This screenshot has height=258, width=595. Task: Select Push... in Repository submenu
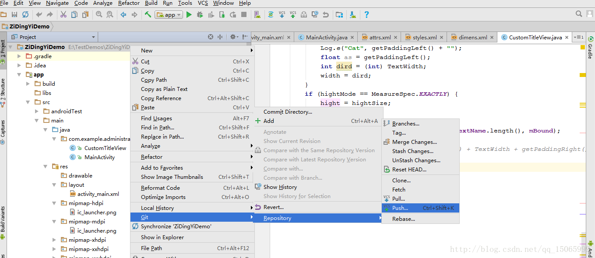(421, 208)
